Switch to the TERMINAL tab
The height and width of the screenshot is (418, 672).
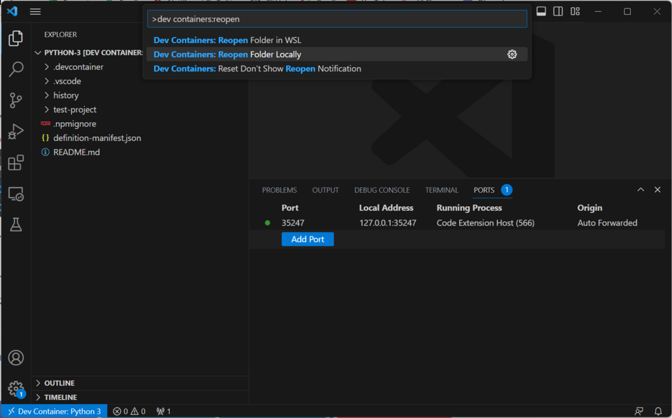point(441,190)
